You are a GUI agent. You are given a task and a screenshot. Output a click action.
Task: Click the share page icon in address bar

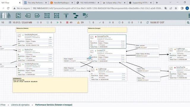coord(171,8)
